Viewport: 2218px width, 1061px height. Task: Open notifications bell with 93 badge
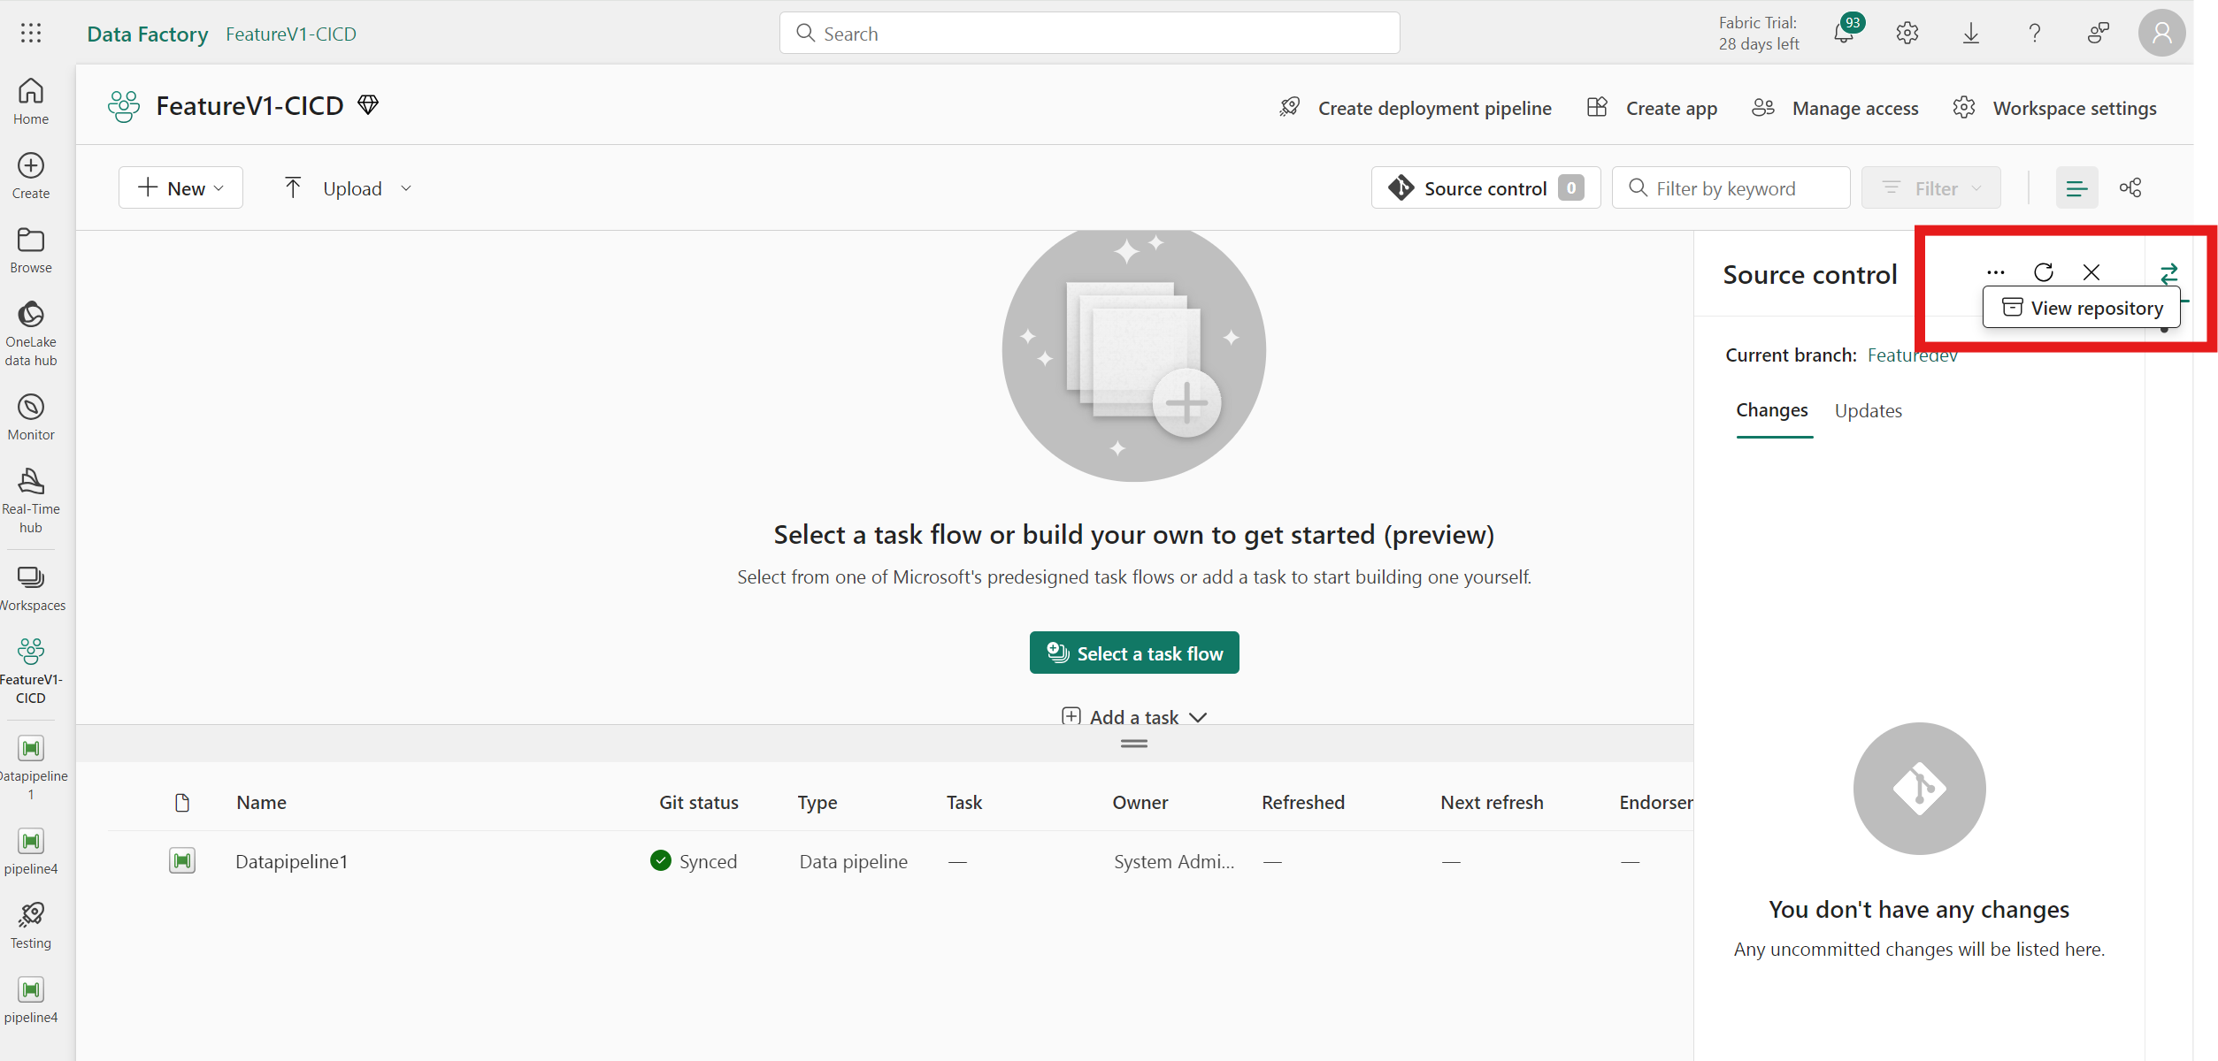[1844, 34]
